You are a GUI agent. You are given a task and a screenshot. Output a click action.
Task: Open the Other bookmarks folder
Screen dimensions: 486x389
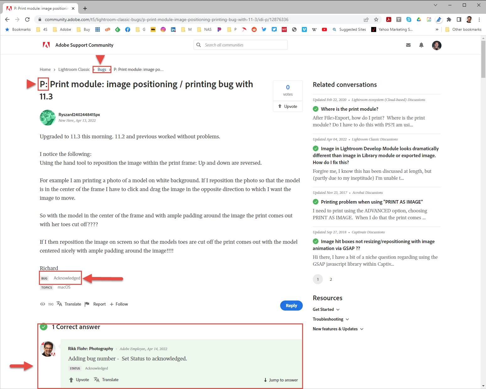tap(463, 29)
